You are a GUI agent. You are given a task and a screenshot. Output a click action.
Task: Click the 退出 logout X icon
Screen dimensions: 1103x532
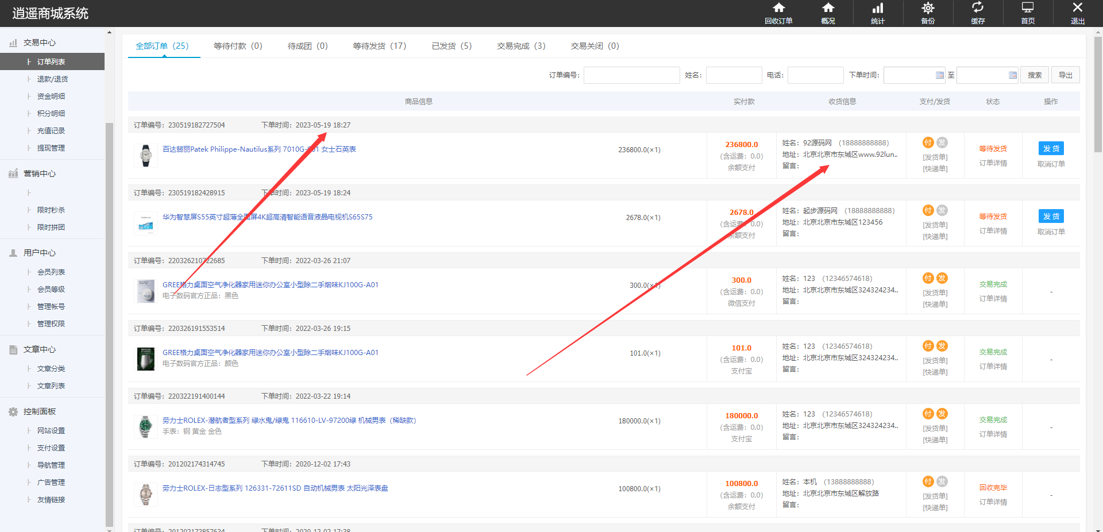[x=1077, y=13]
